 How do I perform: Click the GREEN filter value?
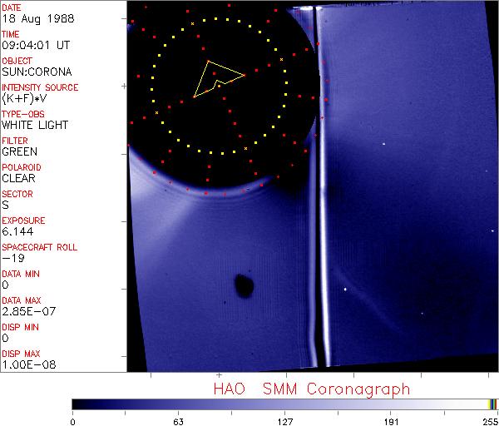click(19, 151)
